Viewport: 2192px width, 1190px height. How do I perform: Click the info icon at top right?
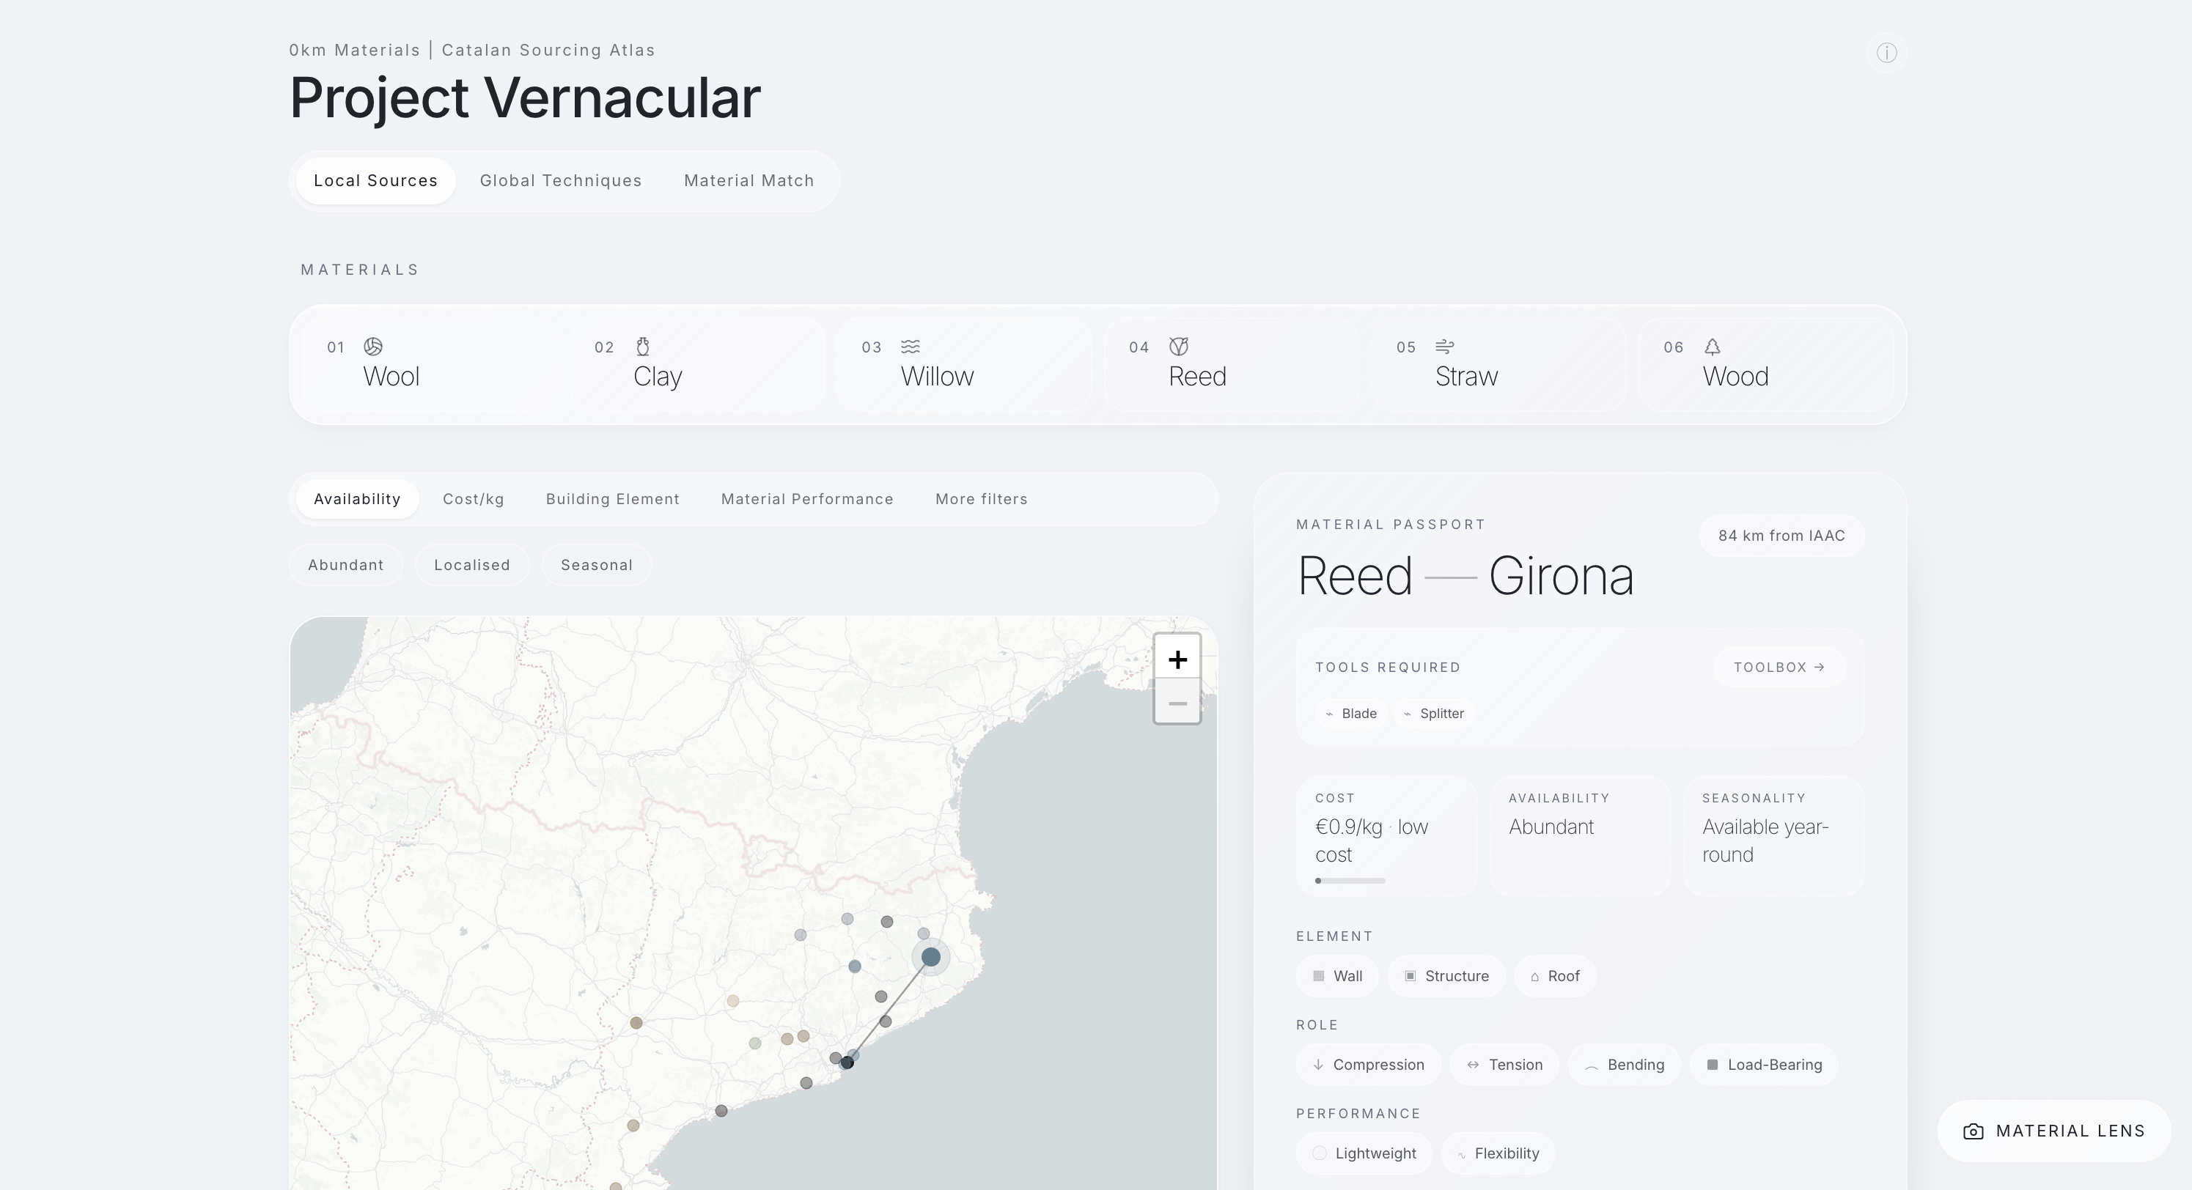click(1886, 53)
